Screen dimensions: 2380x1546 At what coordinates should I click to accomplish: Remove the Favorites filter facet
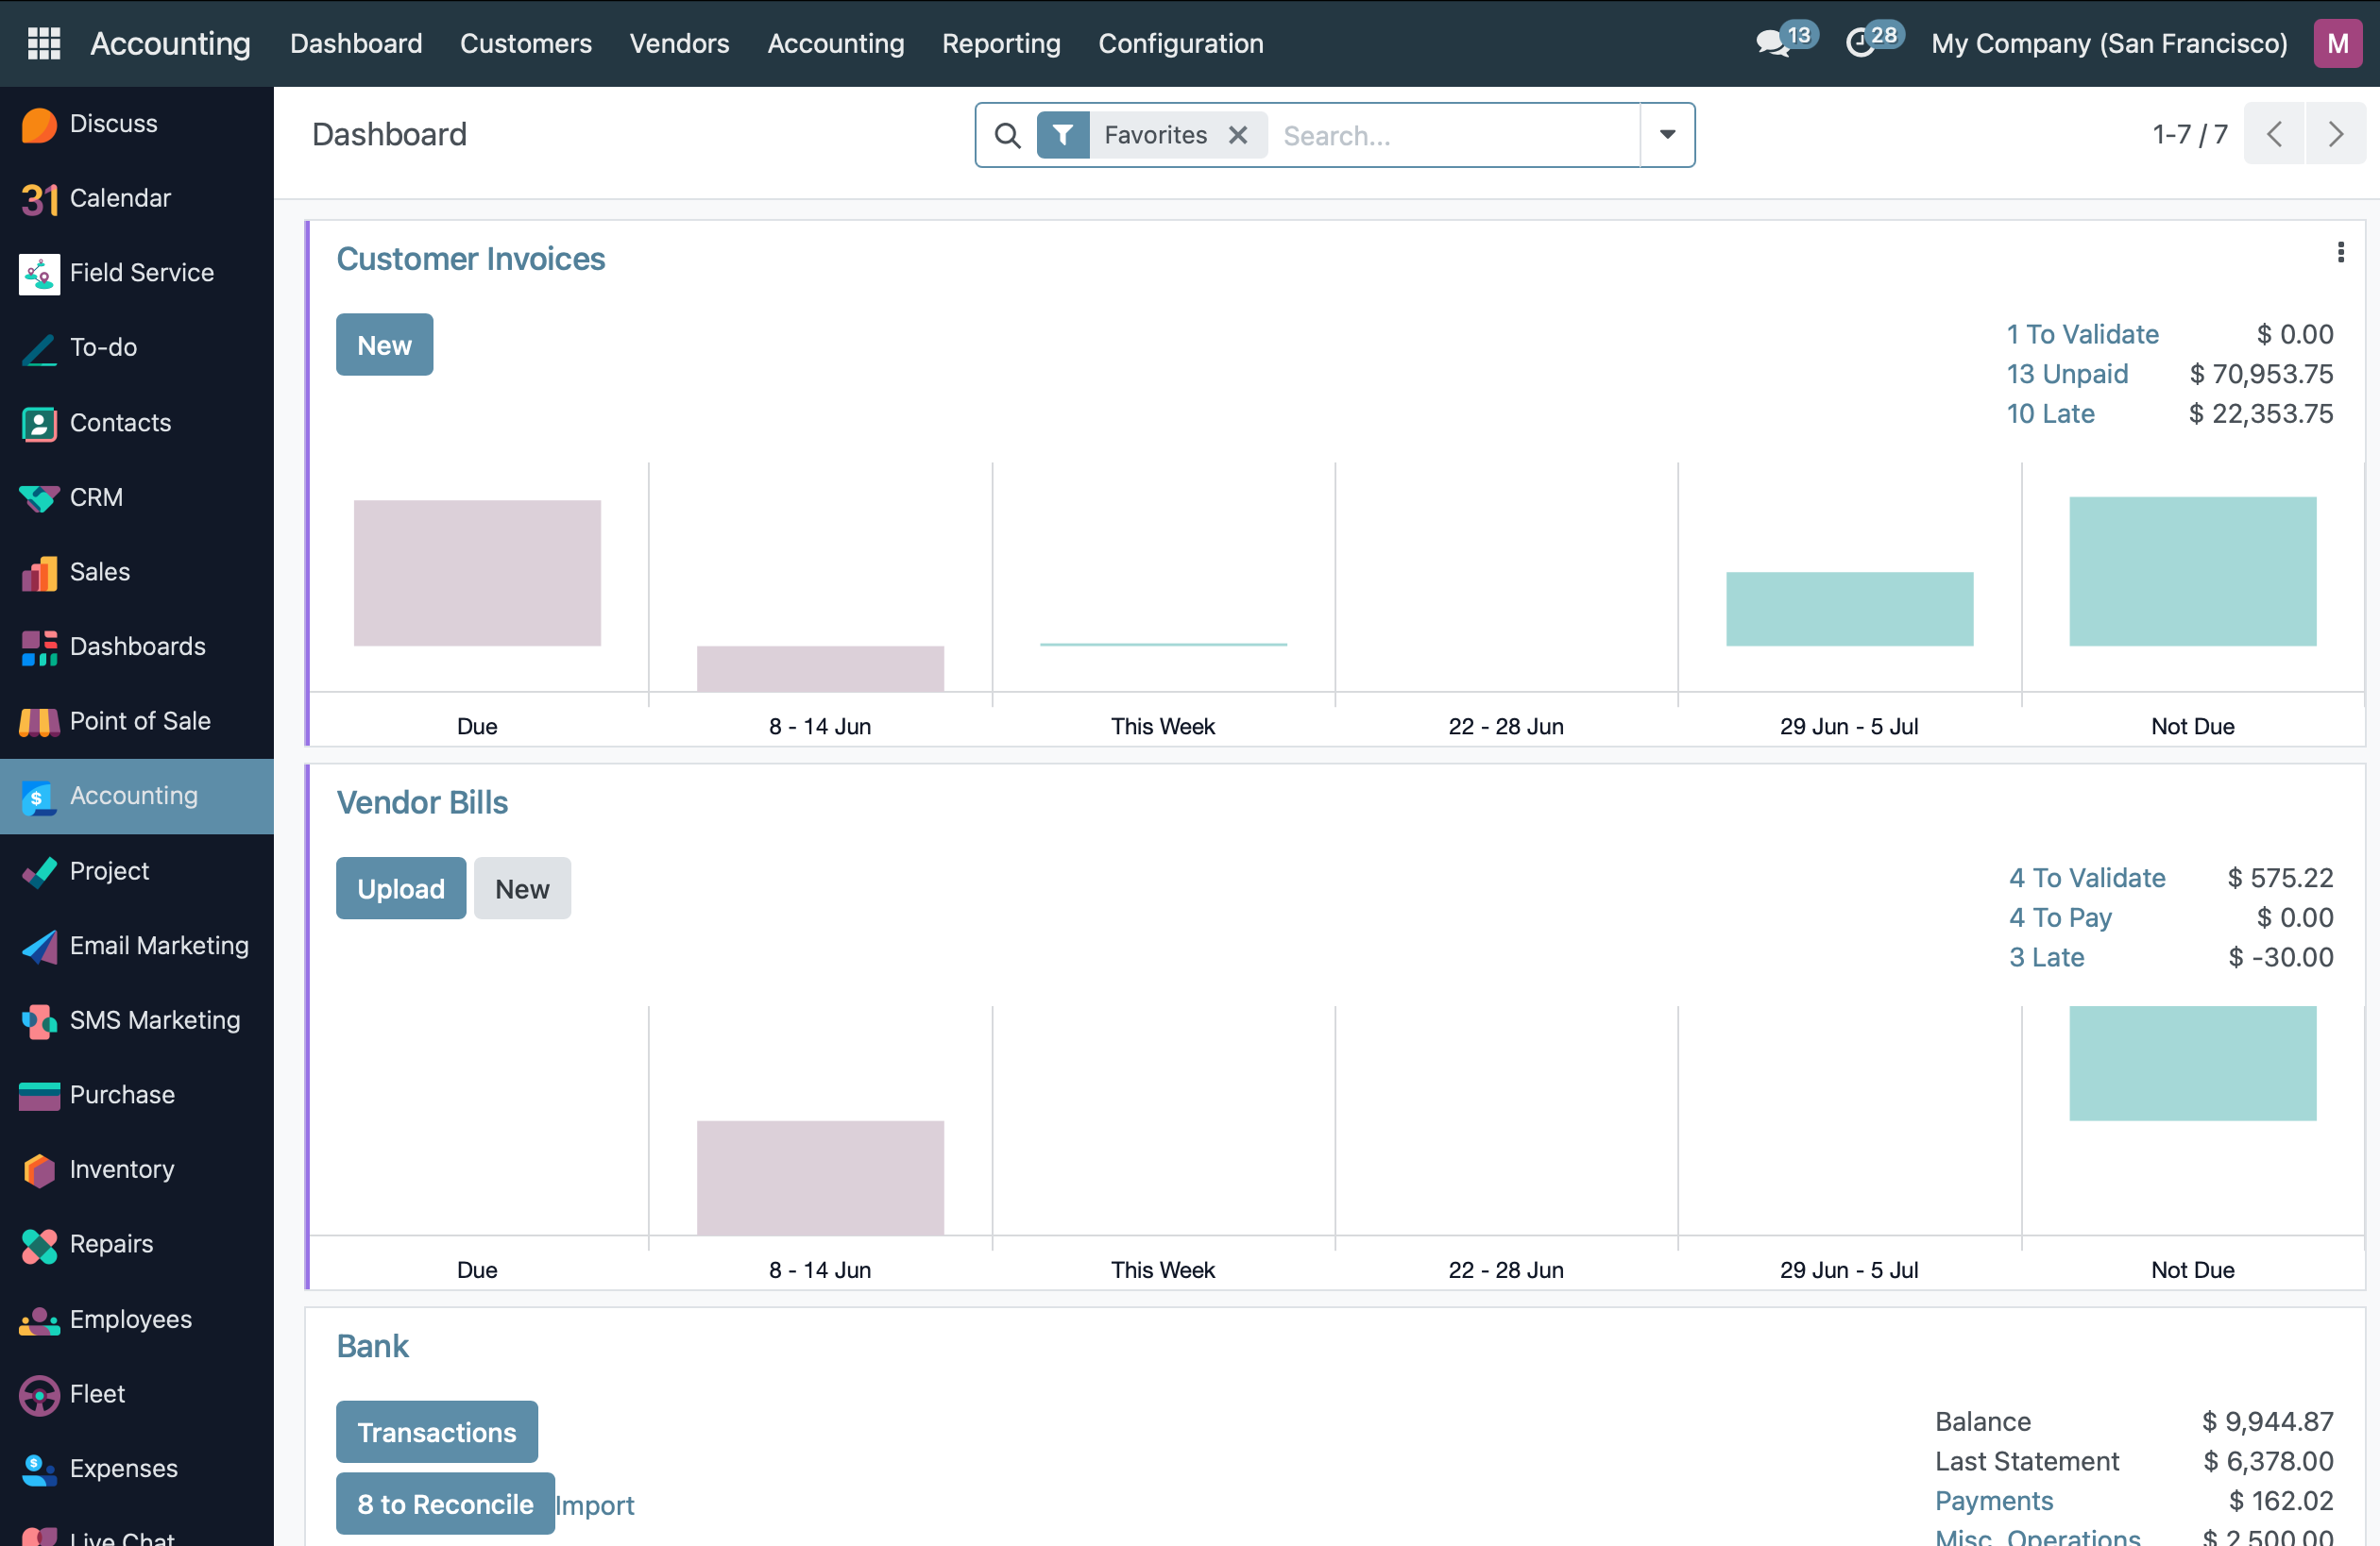tap(1238, 135)
